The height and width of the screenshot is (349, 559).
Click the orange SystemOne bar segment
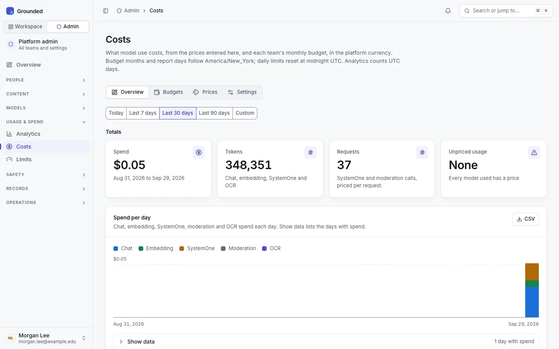[x=532, y=272]
